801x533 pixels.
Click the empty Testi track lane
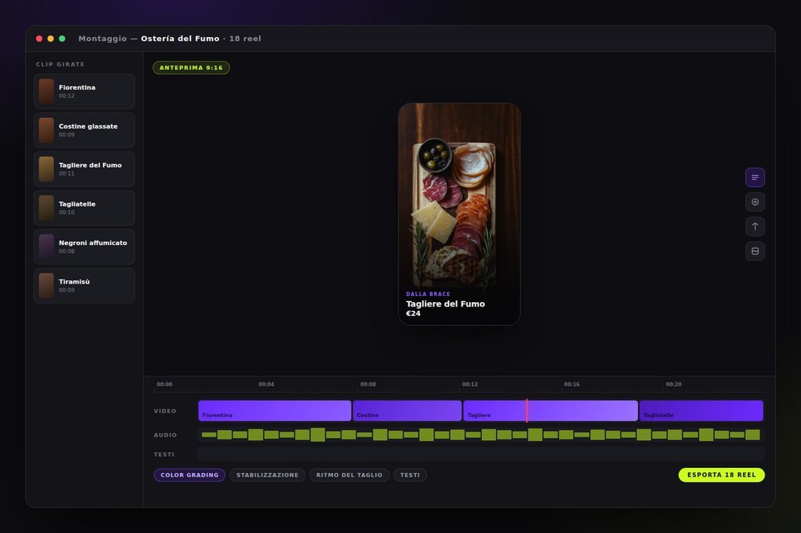481,454
